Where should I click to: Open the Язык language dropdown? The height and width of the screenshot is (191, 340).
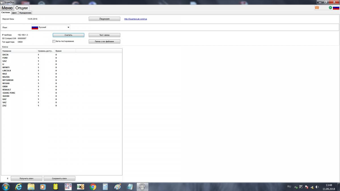[51, 27]
